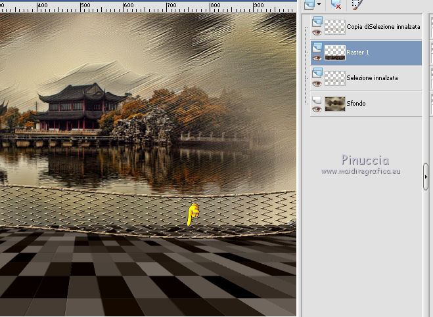The width and height of the screenshot is (433, 317).
Task: Click background layer type icon of Sfondo
Action: (317, 99)
